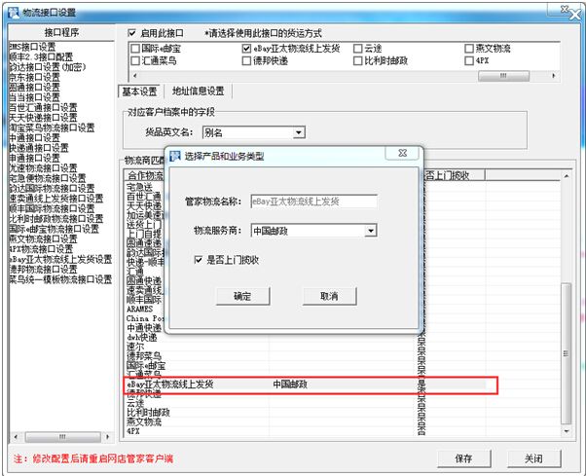Click the logistics table scroll up arrow
The image size is (586, 476).
tap(567, 175)
